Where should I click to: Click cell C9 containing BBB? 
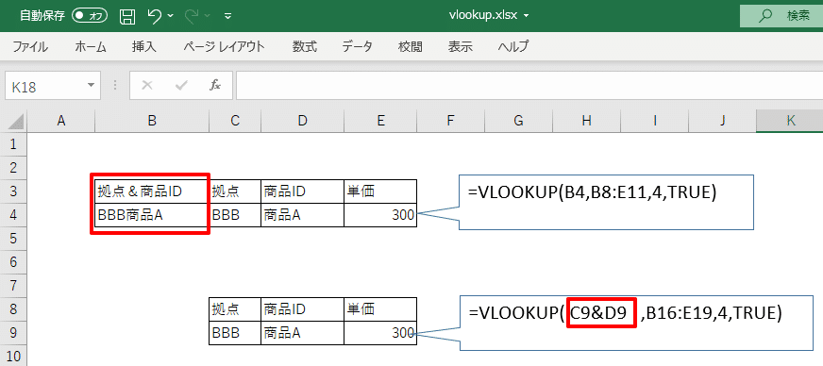235,332
